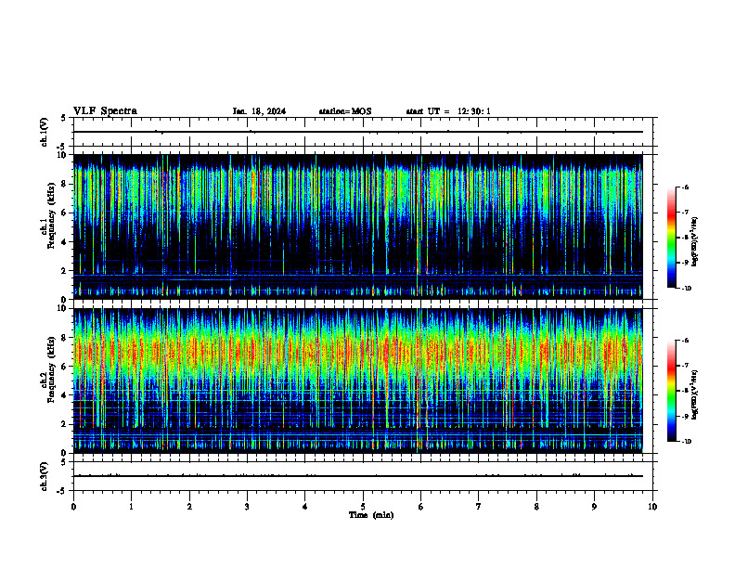This screenshot has width=735, height=568.
Task: Click the "9" minute tick label
Action: click(x=594, y=507)
